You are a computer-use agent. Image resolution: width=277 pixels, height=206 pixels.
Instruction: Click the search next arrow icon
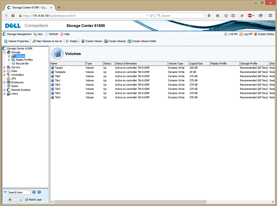pos(39,192)
